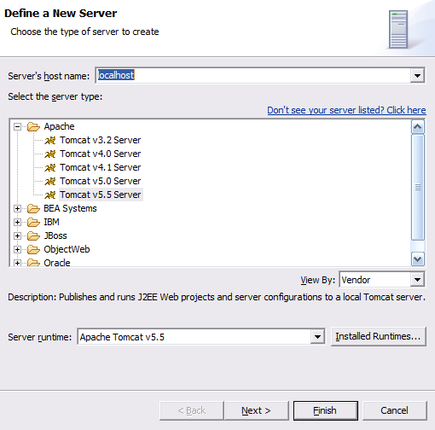Click the BEA Systems folder icon
Screen dimensions: 435x430
tap(33, 208)
